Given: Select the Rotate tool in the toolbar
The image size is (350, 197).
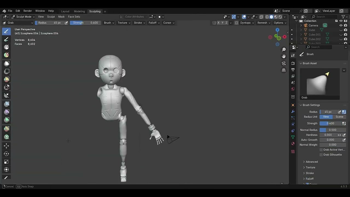Looking at the screenshot, I should tap(7, 154).
